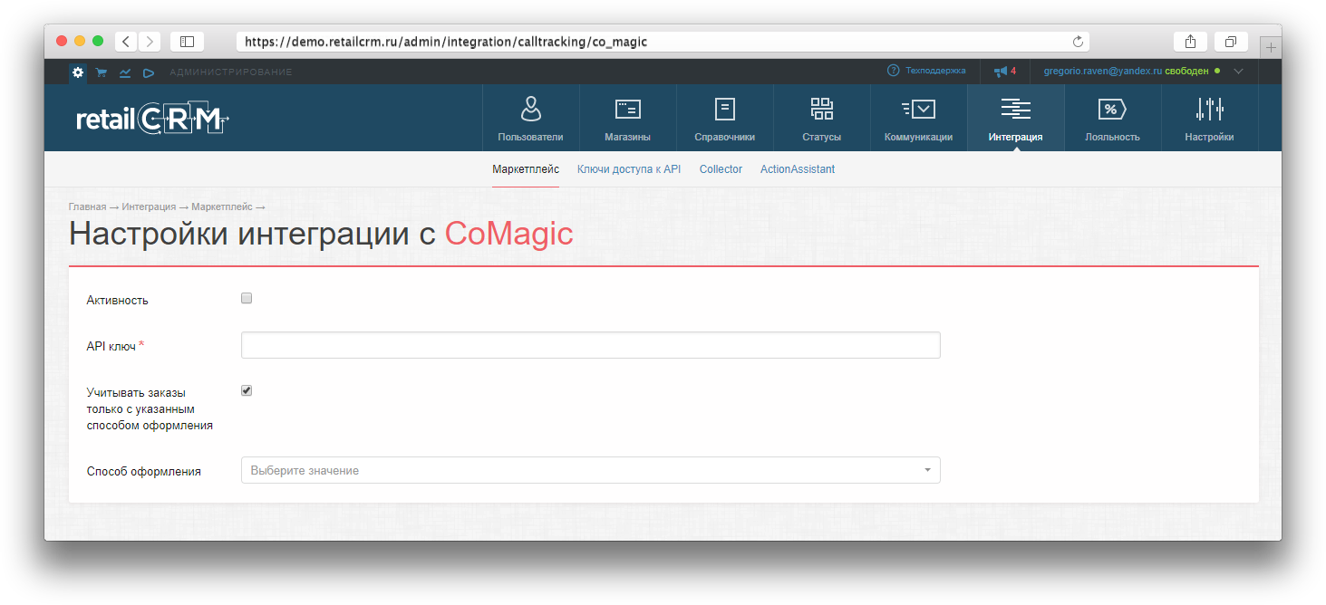The image size is (1326, 605).
Task: Click the retailCRM logo
Action: point(152,119)
